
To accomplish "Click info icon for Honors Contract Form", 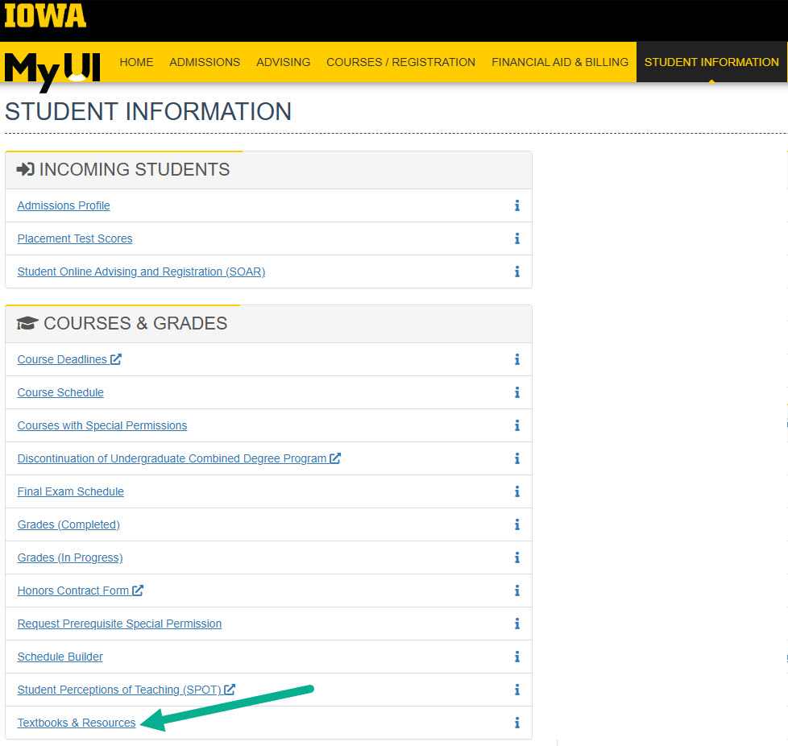I will click(517, 591).
